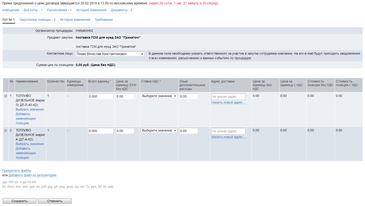
Task: Open the Контактное лицо dropdown
Action: [x=110, y=54]
